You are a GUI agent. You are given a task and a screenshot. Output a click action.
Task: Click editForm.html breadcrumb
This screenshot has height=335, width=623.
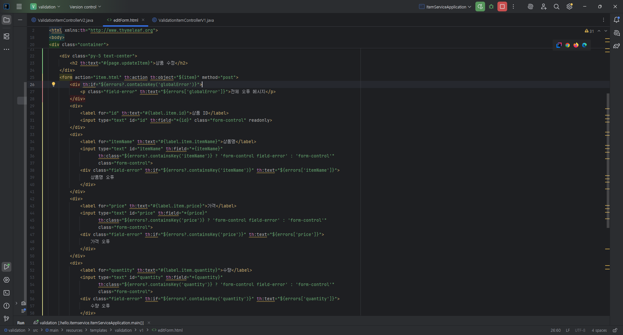click(167, 330)
